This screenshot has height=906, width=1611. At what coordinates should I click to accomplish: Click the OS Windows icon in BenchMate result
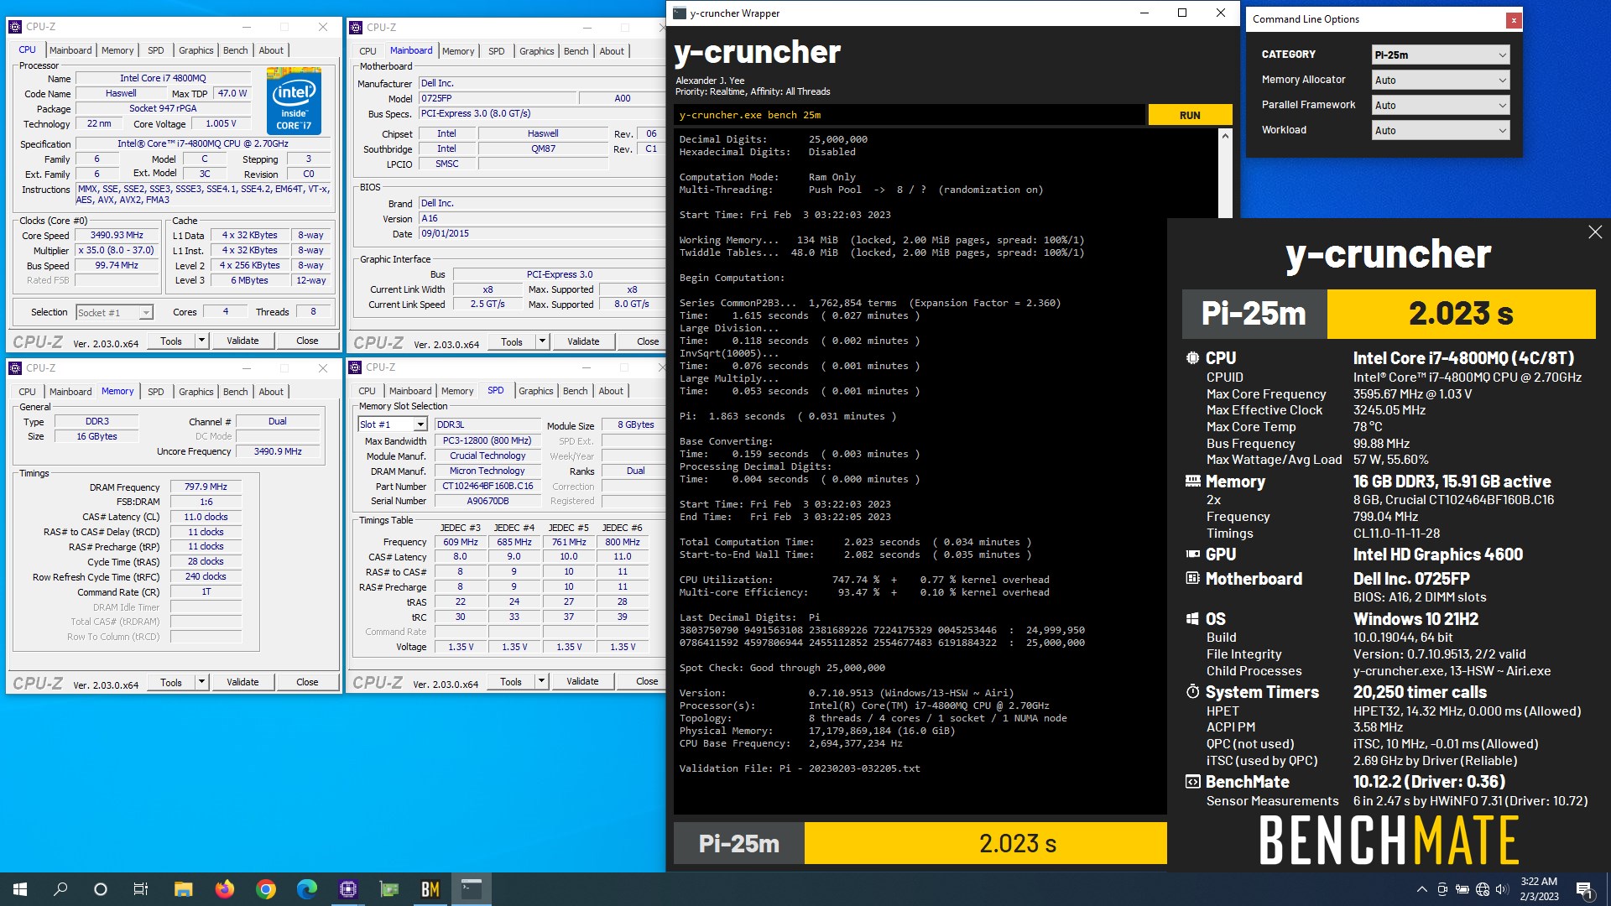tap(1192, 618)
